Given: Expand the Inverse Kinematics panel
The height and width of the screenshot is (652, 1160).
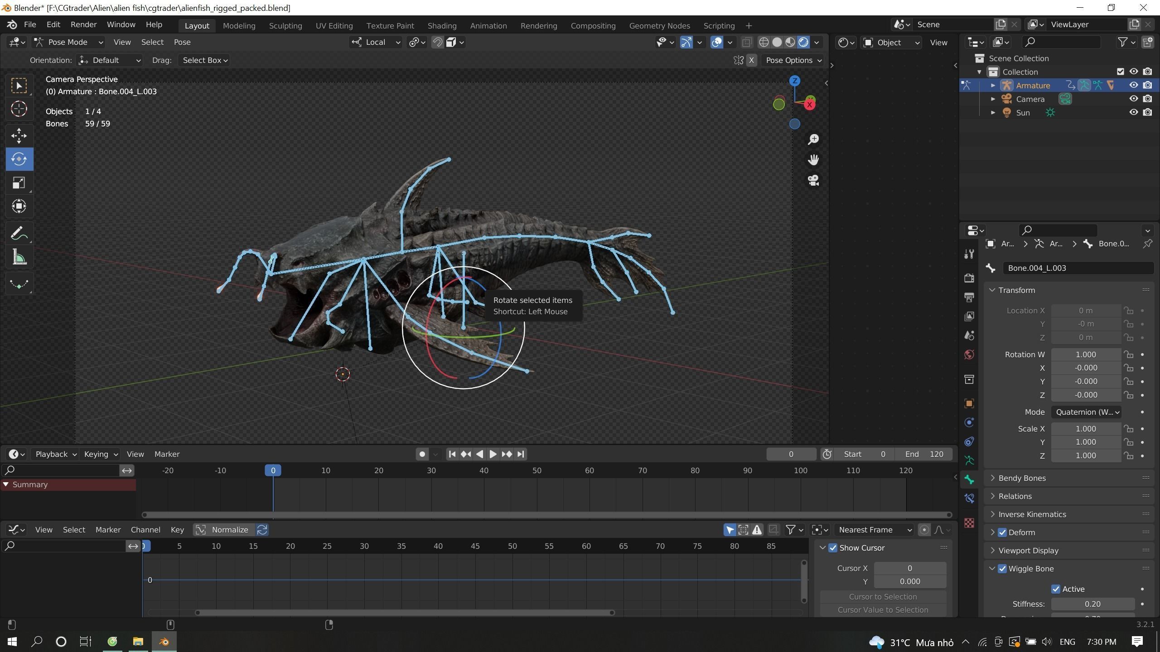Looking at the screenshot, I should [1032, 514].
